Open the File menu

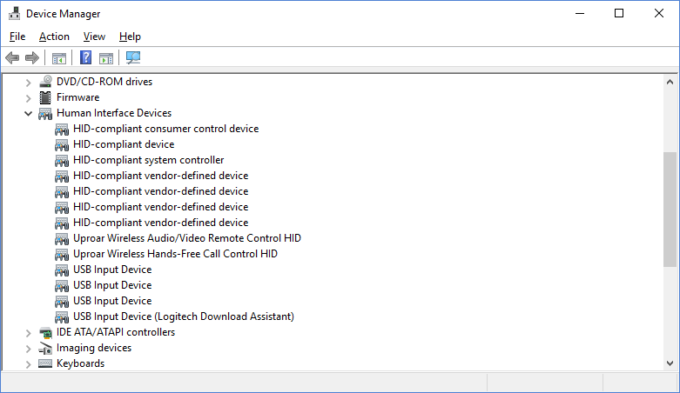point(17,37)
